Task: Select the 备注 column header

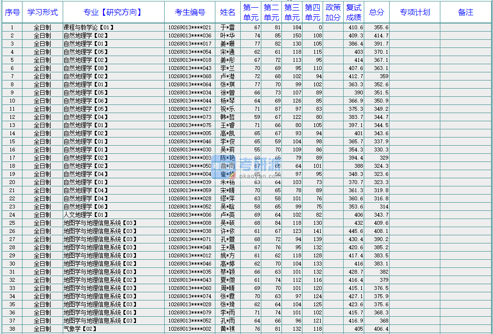Action: click(x=465, y=12)
